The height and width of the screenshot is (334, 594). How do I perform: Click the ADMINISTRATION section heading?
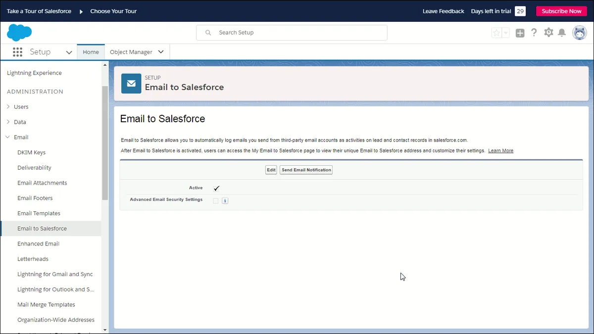(x=35, y=92)
